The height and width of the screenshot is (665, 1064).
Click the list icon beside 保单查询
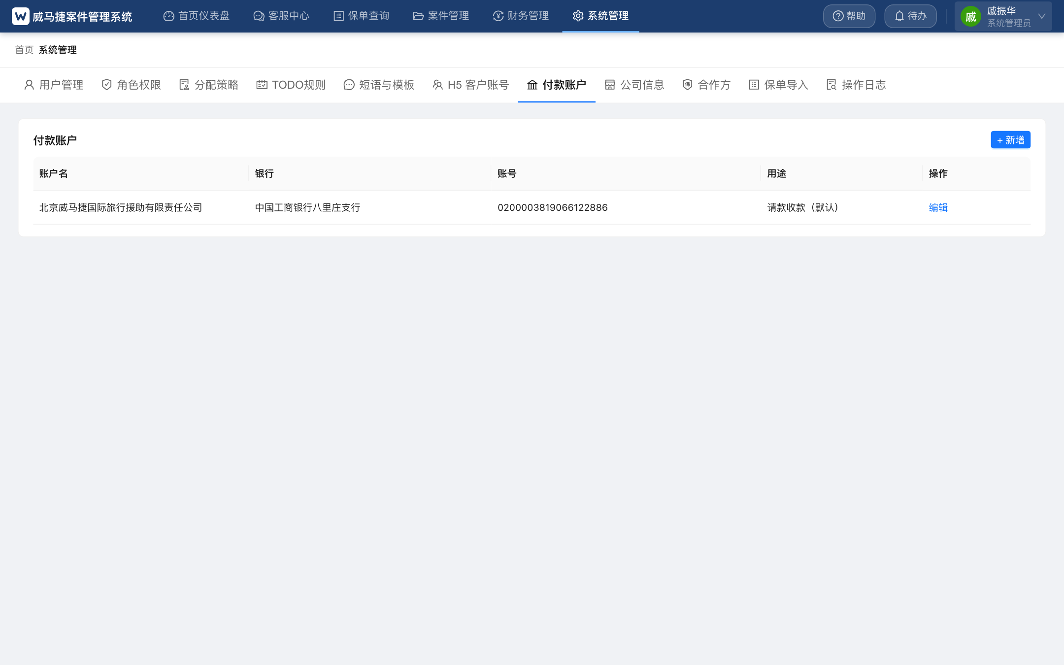tap(338, 16)
